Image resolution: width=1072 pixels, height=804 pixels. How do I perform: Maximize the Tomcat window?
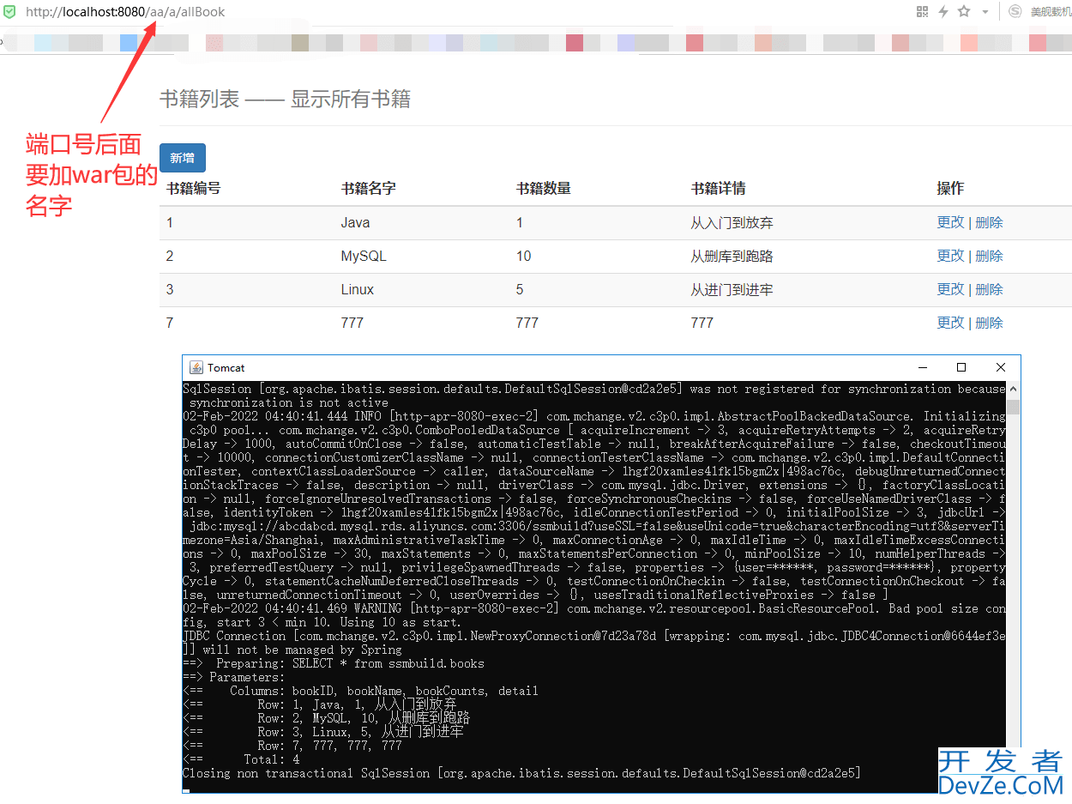[961, 367]
